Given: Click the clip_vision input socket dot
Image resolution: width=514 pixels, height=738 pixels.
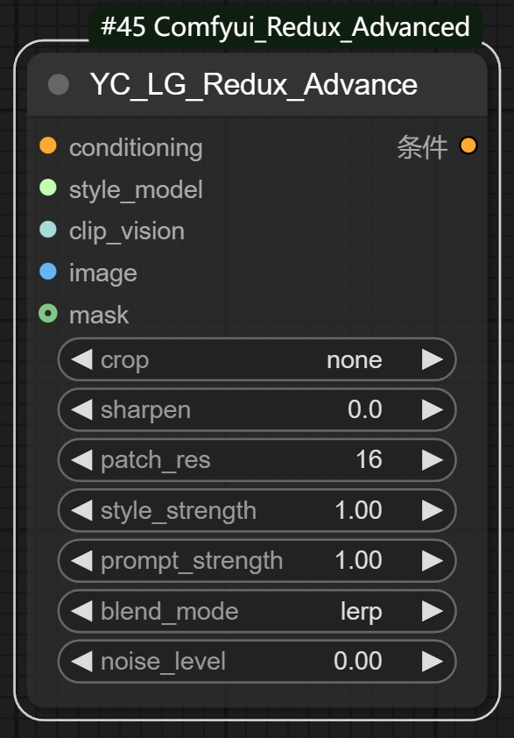Looking at the screenshot, I should point(48,230).
